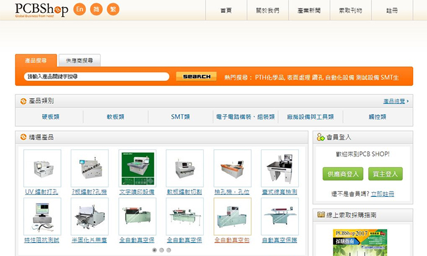Select the 產品搜尋 tab
This screenshot has height=256, width=427.
[x=36, y=60]
